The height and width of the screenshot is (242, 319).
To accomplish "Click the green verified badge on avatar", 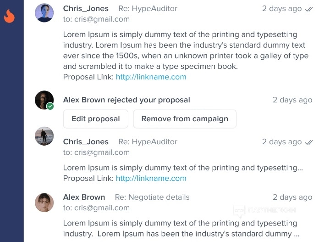I will 50,106.
